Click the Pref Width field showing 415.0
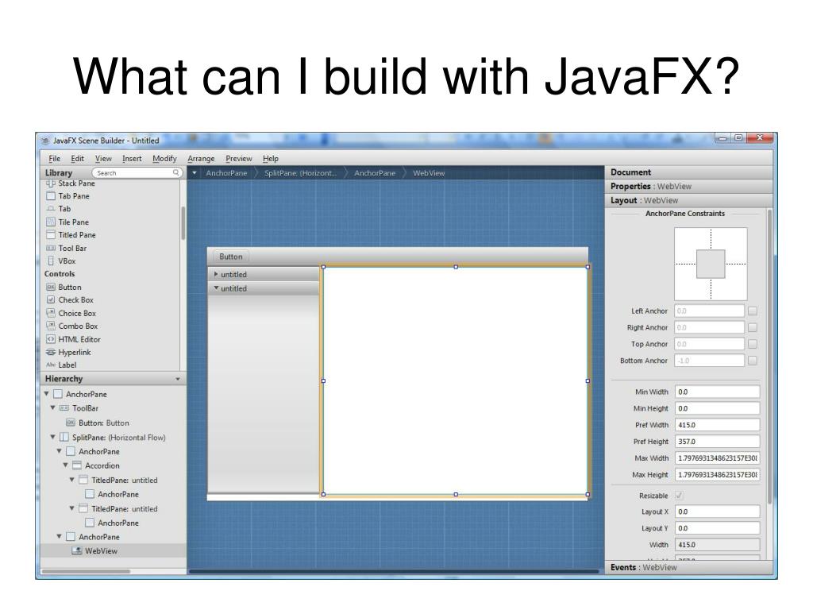 click(x=717, y=425)
